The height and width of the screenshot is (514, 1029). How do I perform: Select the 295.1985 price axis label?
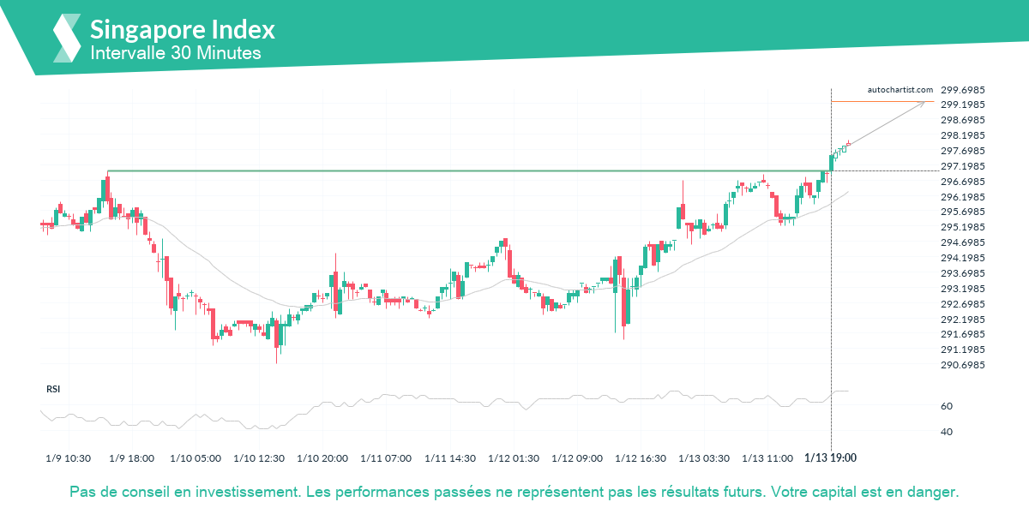point(962,227)
